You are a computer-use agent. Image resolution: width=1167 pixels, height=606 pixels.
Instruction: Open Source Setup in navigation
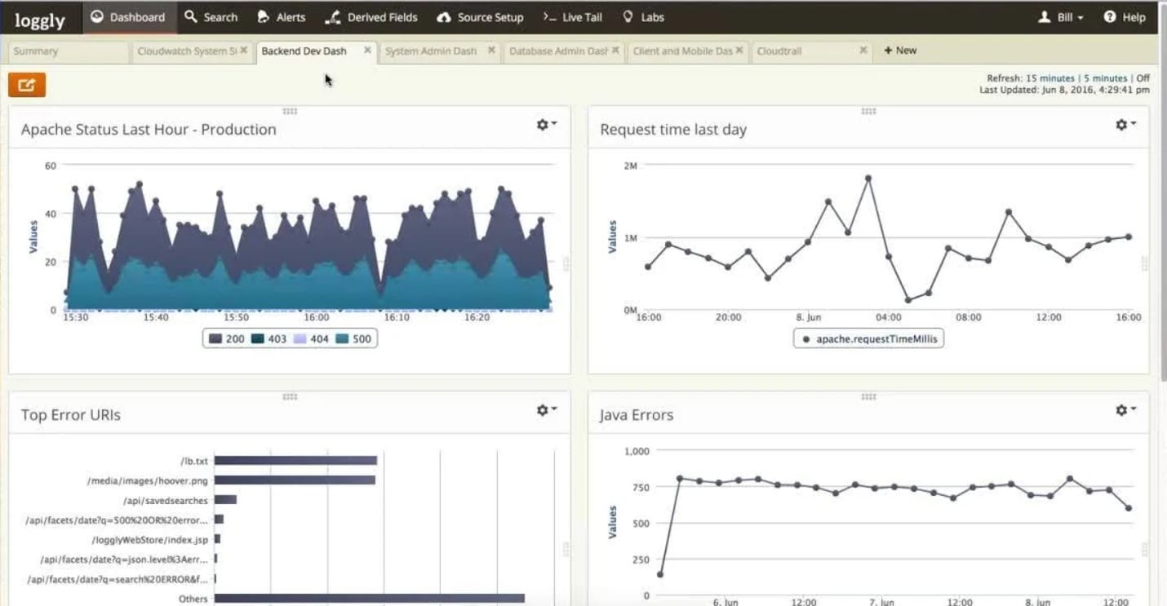(x=480, y=17)
